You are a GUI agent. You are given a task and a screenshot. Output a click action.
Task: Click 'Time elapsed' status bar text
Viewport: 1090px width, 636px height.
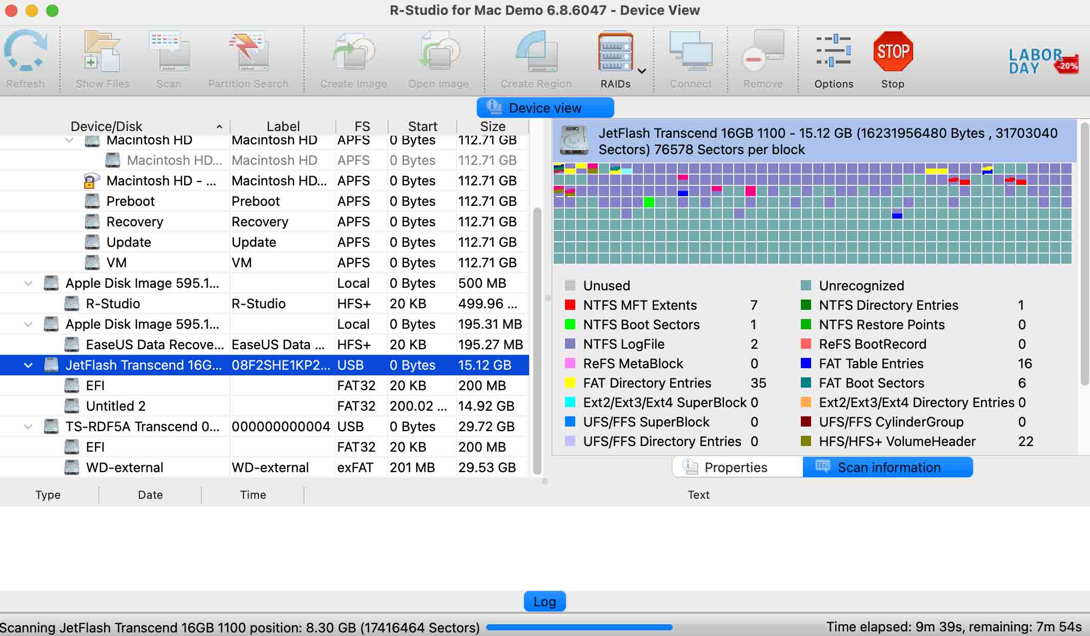pos(954,627)
